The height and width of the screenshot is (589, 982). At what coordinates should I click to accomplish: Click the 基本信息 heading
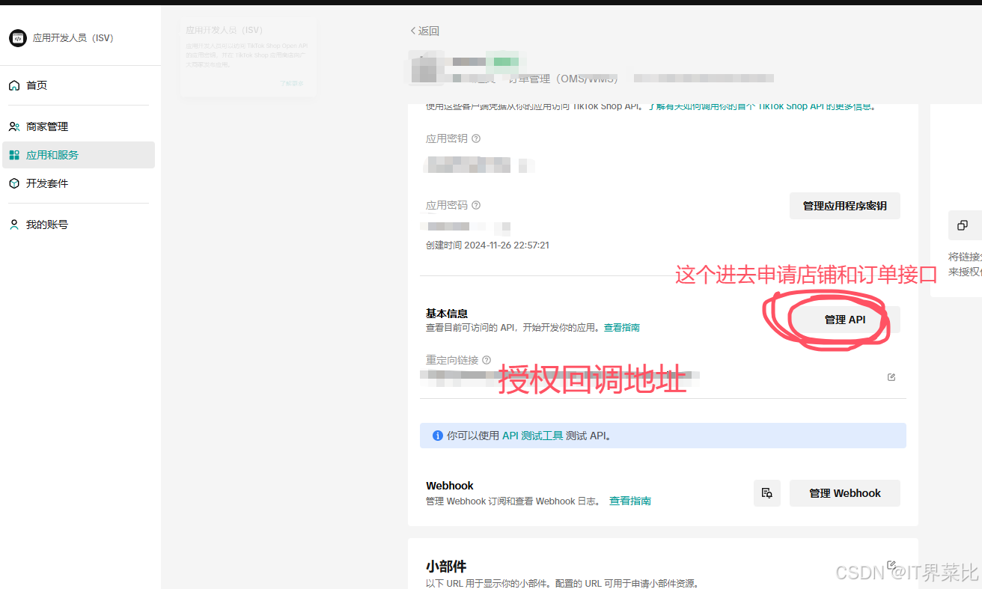click(x=447, y=314)
